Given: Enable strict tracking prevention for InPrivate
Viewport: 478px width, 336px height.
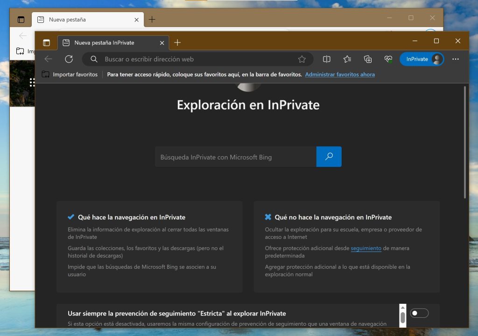Looking at the screenshot, I should [419, 313].
